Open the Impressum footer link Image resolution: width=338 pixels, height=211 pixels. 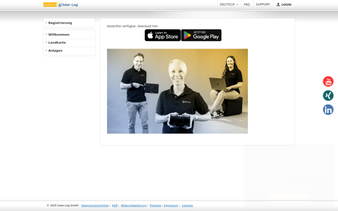click(171, 205)
